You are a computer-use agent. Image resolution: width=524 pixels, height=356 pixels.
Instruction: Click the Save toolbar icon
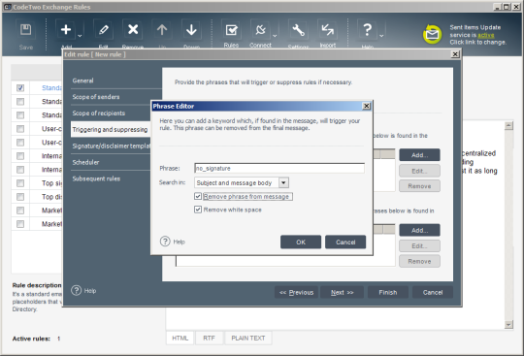click(x=26, y=30)
